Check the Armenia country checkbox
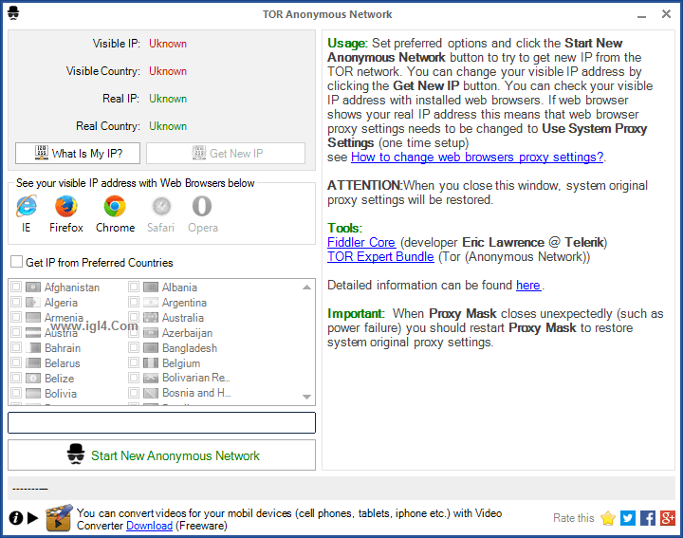The height and width of the screenshot is (538, 683). coord(16,317)
